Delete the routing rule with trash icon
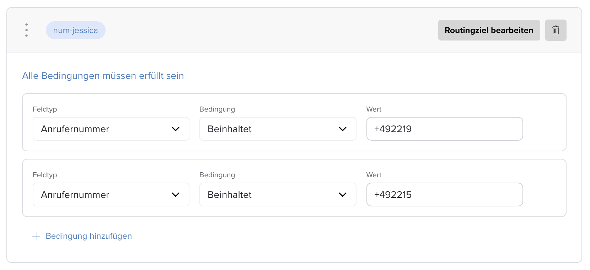 click(556, 30)
